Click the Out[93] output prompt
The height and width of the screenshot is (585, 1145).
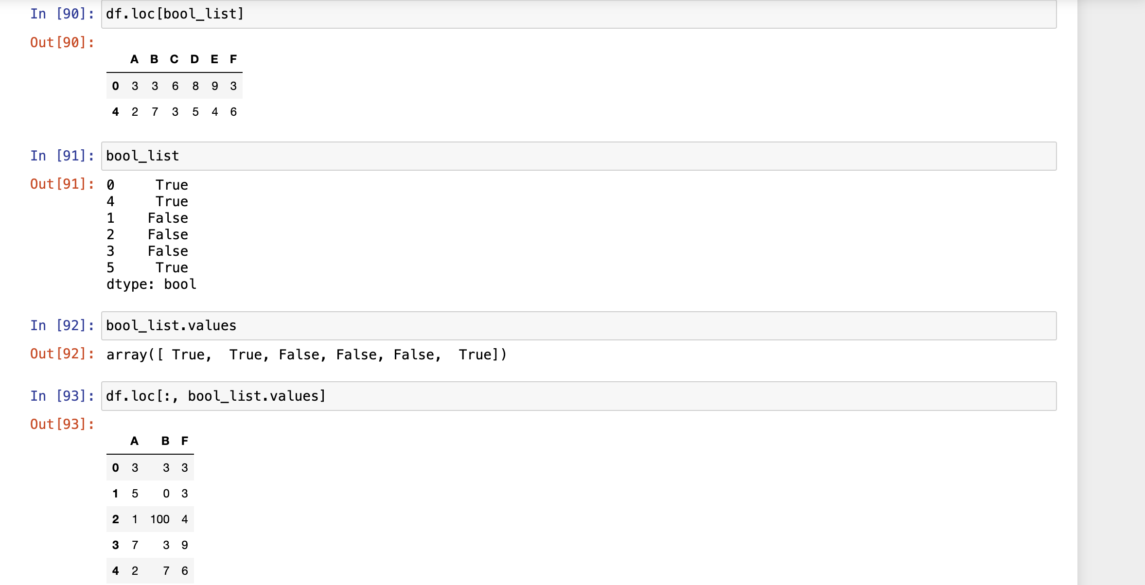pos(62,425)
